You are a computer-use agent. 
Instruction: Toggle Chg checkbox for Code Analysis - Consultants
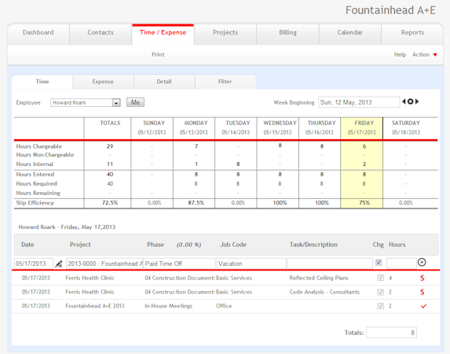tap(381, 292)
